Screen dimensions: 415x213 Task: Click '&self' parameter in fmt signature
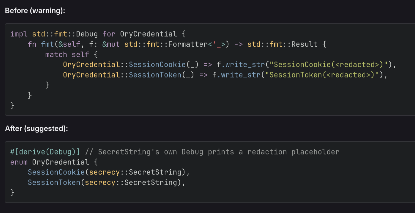point(69,44)
